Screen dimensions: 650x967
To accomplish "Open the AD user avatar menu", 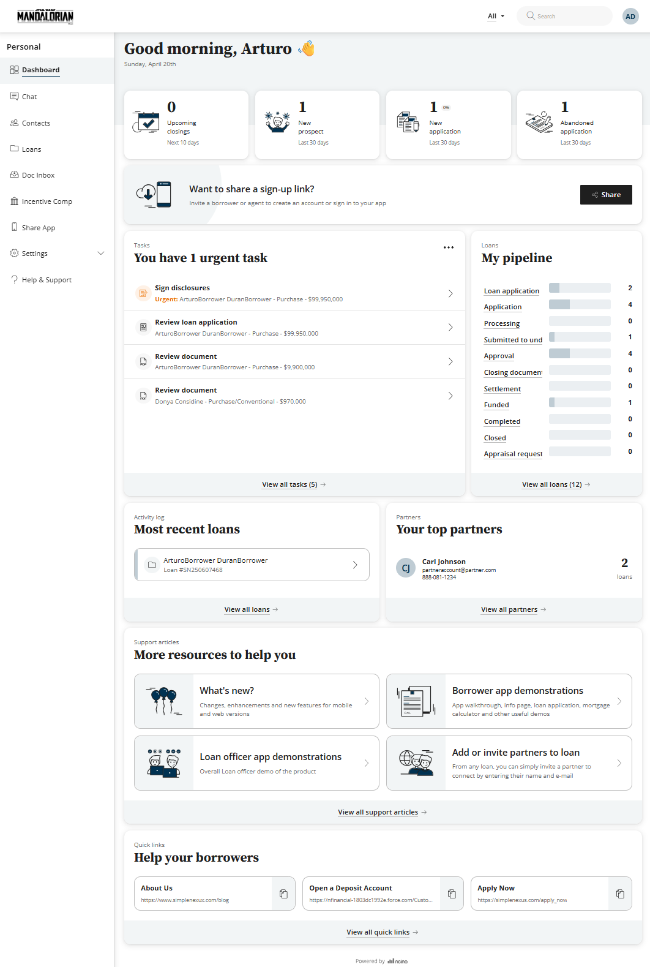I will point(630,17).
